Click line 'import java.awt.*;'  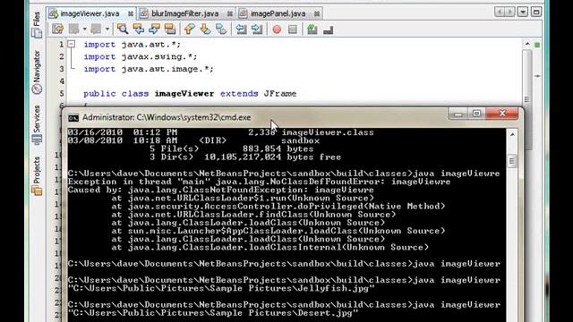(132, 45)
